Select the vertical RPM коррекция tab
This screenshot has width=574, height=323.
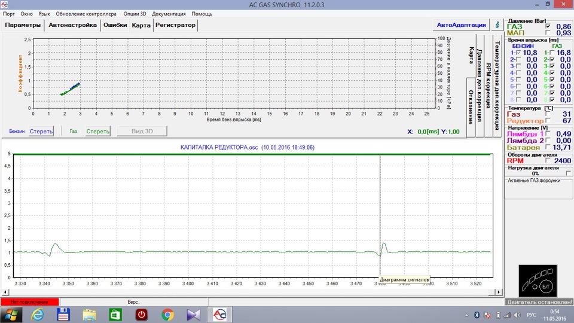coord(488,86)
